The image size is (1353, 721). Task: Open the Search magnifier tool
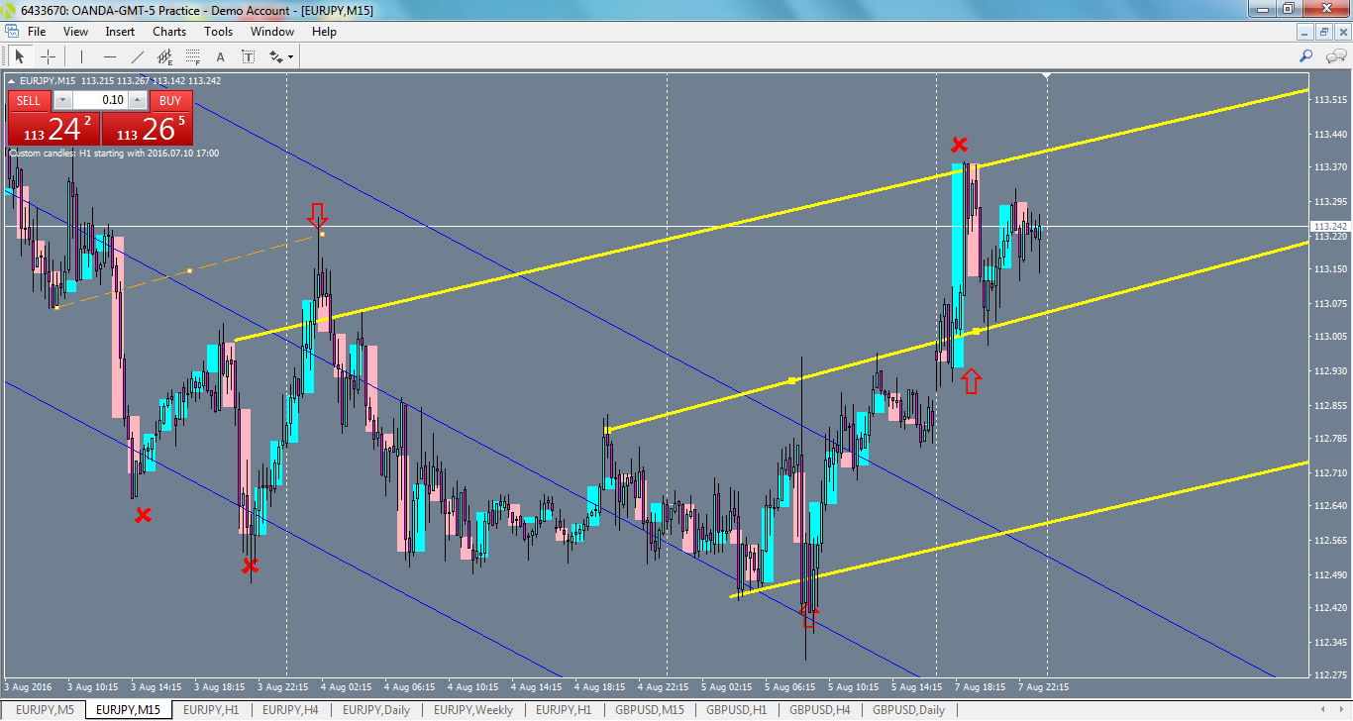click(1306, 56)
